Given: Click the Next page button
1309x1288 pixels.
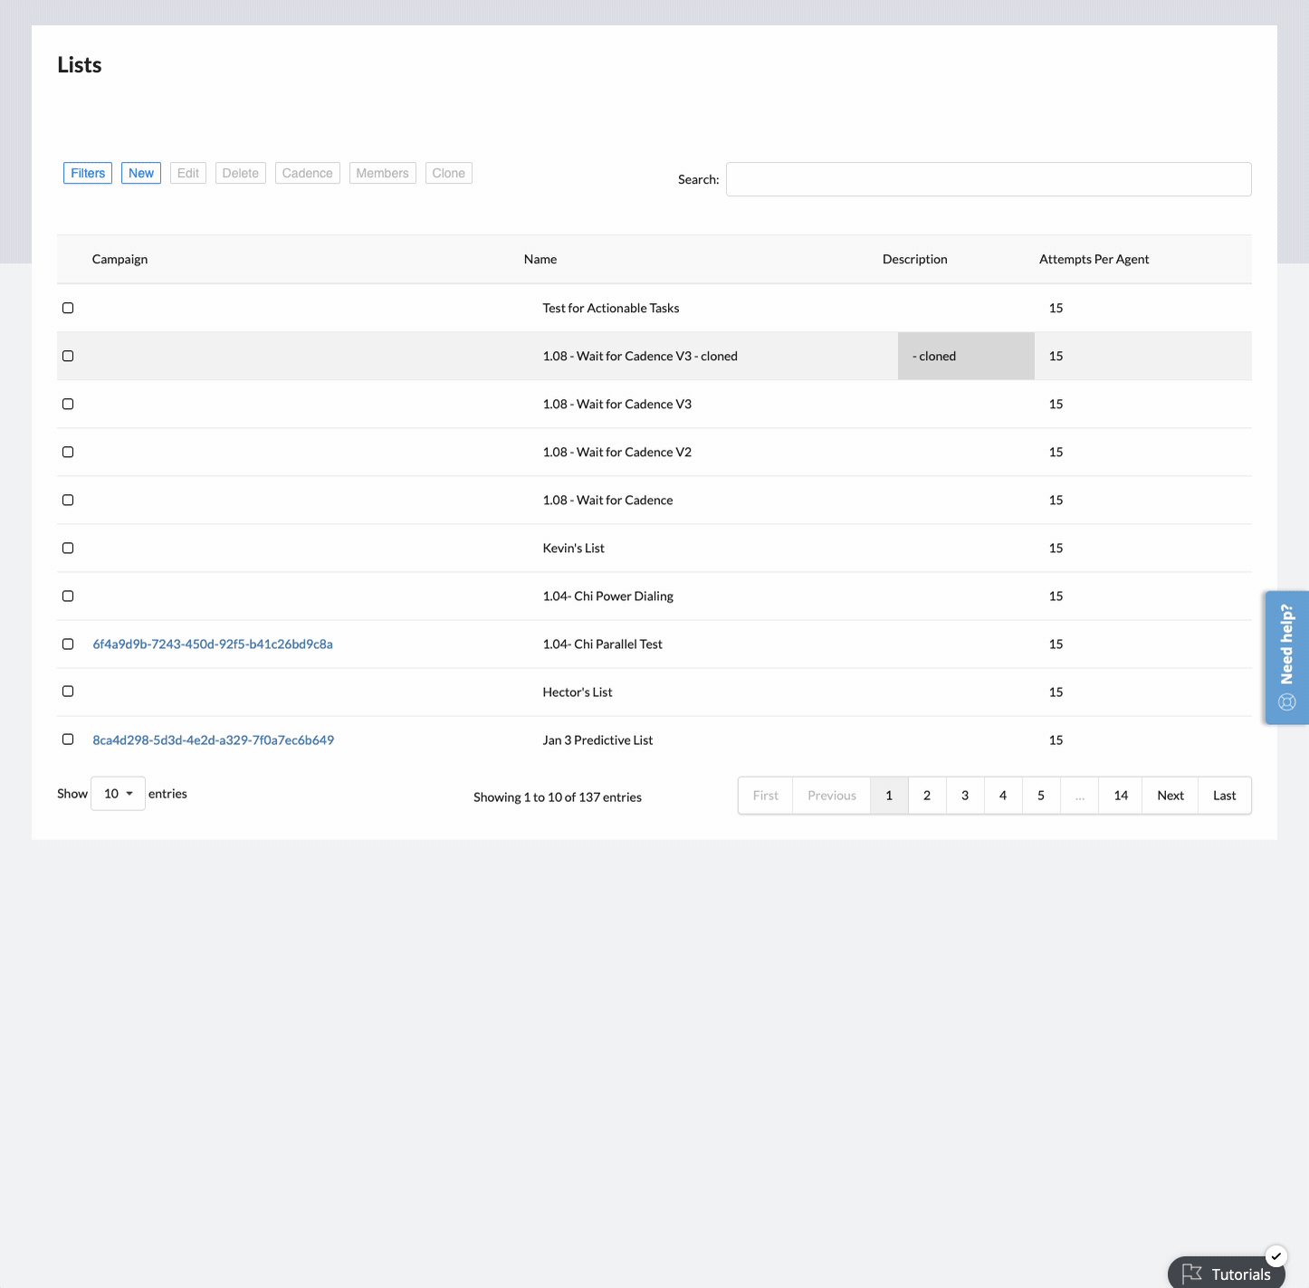Looking at the screenshot, I should [x=1170, y=796].
